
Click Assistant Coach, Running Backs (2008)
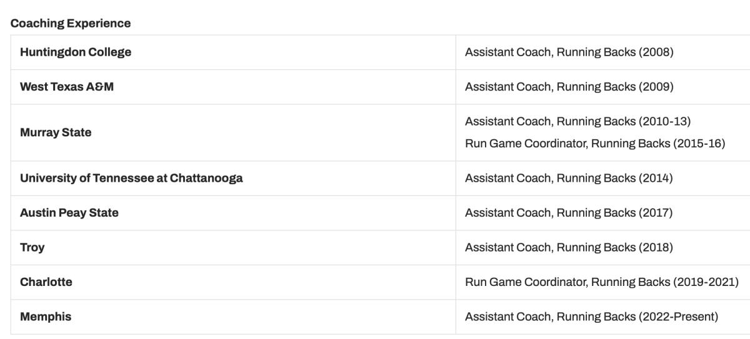click(569, 52)
